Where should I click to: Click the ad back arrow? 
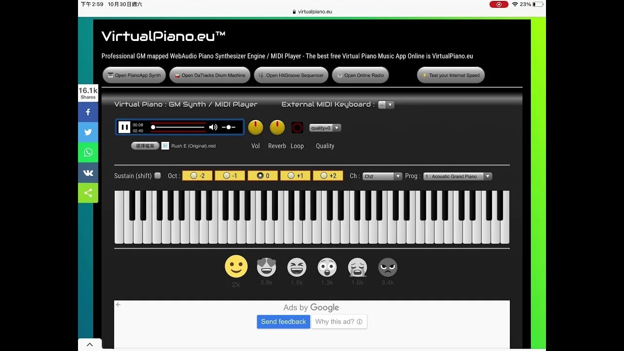(118, 304)
